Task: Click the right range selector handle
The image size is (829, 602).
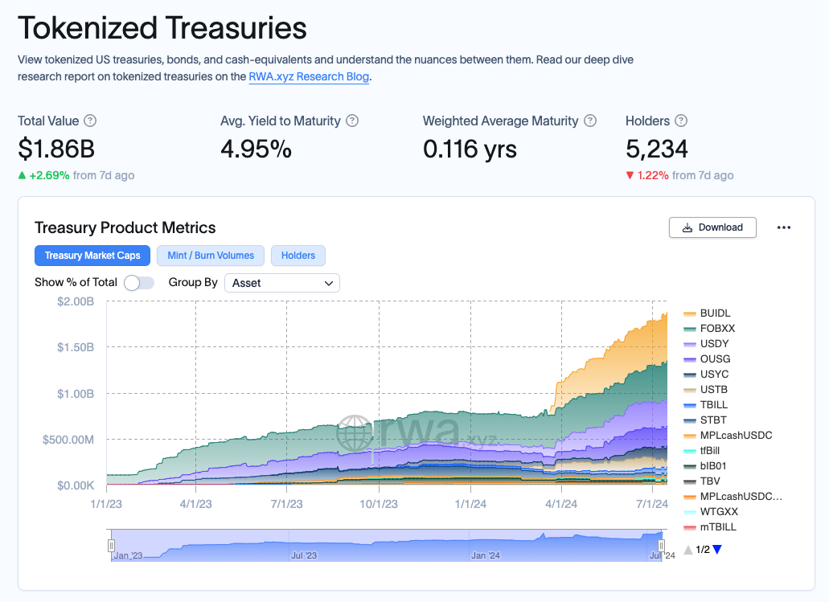Action: coord(661,546)
